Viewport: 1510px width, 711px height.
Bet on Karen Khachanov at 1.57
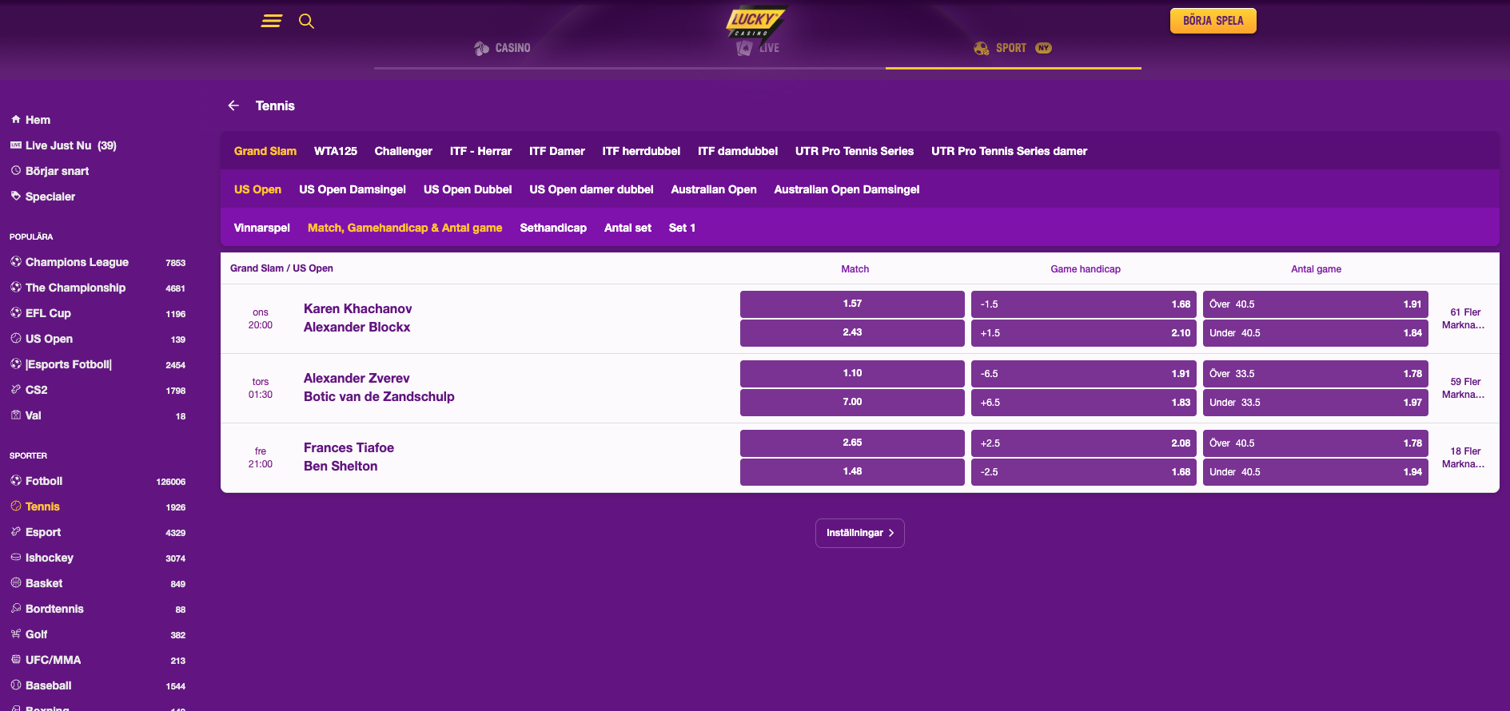852,304
